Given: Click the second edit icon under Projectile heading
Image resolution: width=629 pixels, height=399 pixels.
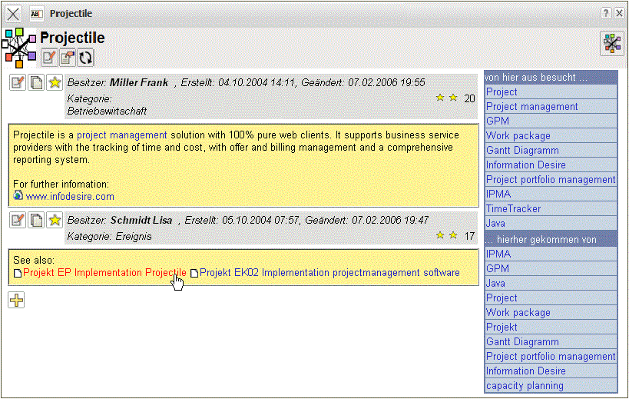Looking at the screenshot, I should (68, 58).
